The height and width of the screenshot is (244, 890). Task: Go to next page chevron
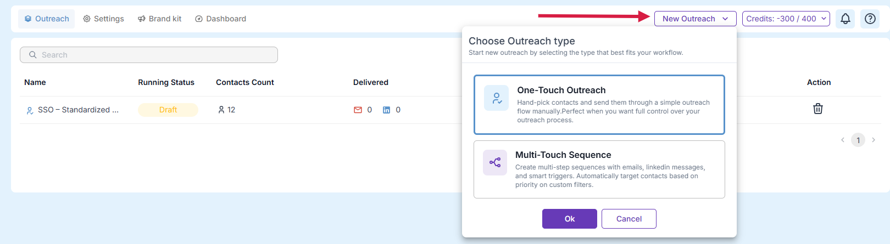[x=873, y=140]
